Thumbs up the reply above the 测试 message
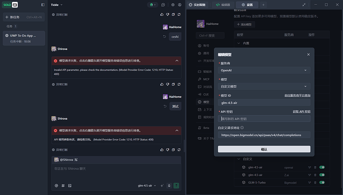 tap(162, 84)
